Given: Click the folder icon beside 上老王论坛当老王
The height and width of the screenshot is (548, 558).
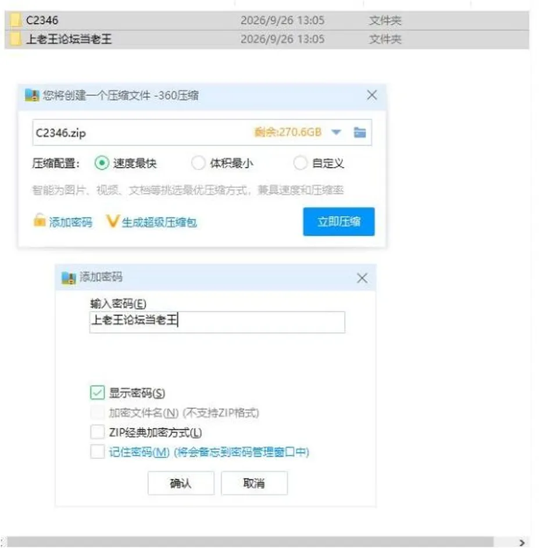Looking at the screenshot, I should [15, 39].
